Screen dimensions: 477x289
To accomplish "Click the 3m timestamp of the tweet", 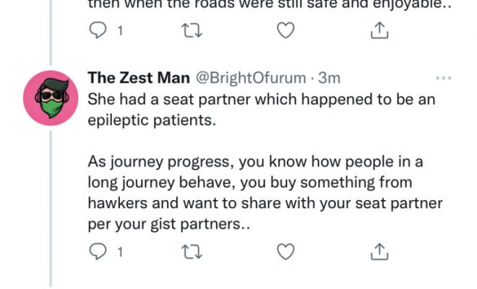I will tap(330, 78).
